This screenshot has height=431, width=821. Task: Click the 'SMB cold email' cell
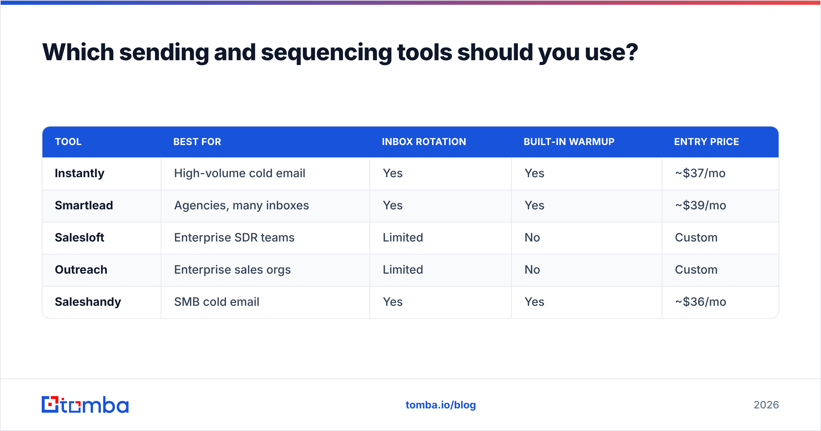pyautogui.click(x=265, y=302)
